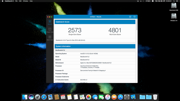The width and height of the screenshot is (180, 101).
Task: Open iTunes from the dock
Action: click(x=108, y=97)
